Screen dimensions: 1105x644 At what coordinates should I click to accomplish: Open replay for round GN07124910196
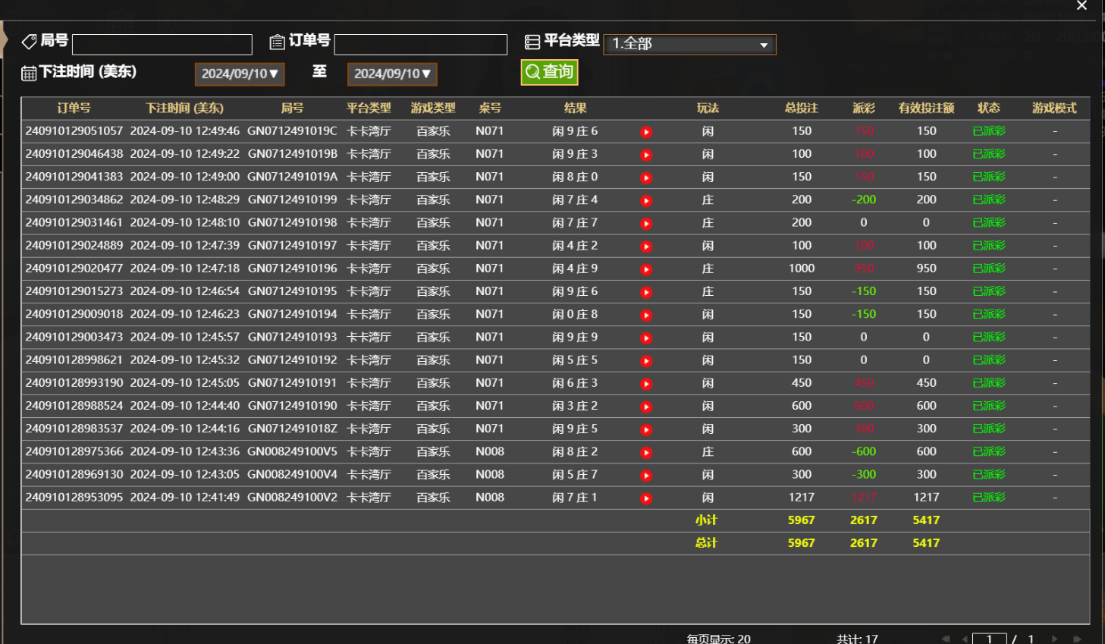[x=646, y=269]
